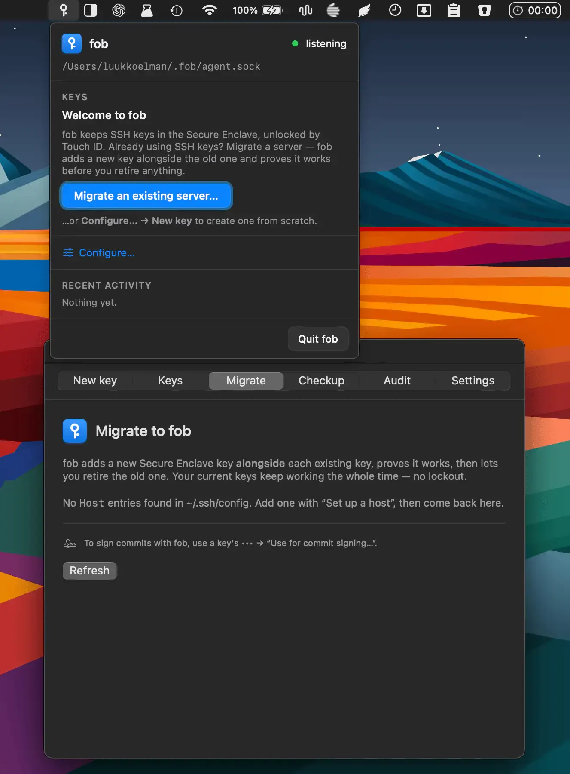The height and width of the screenshot is (774, 570).
Task: Switch to the New key tab
Action: point(95,381)
